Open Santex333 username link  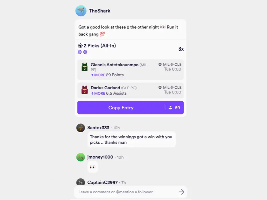pos(98,128)
